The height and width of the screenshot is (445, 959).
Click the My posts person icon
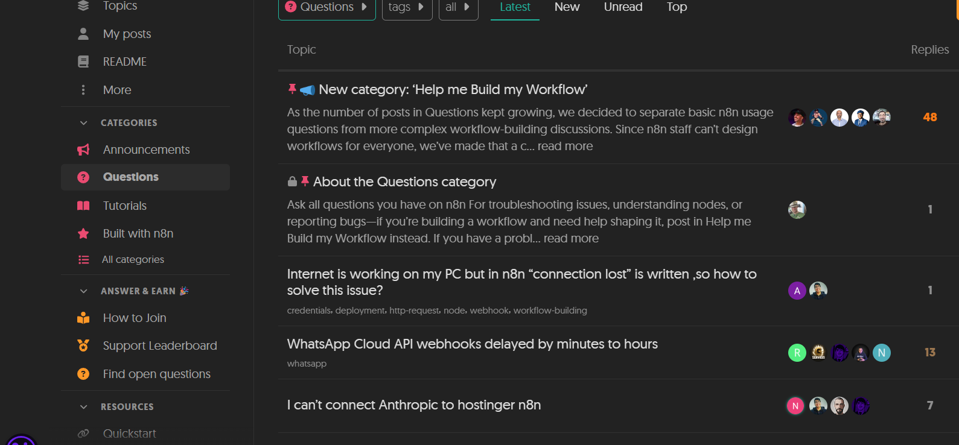(83, 34)
